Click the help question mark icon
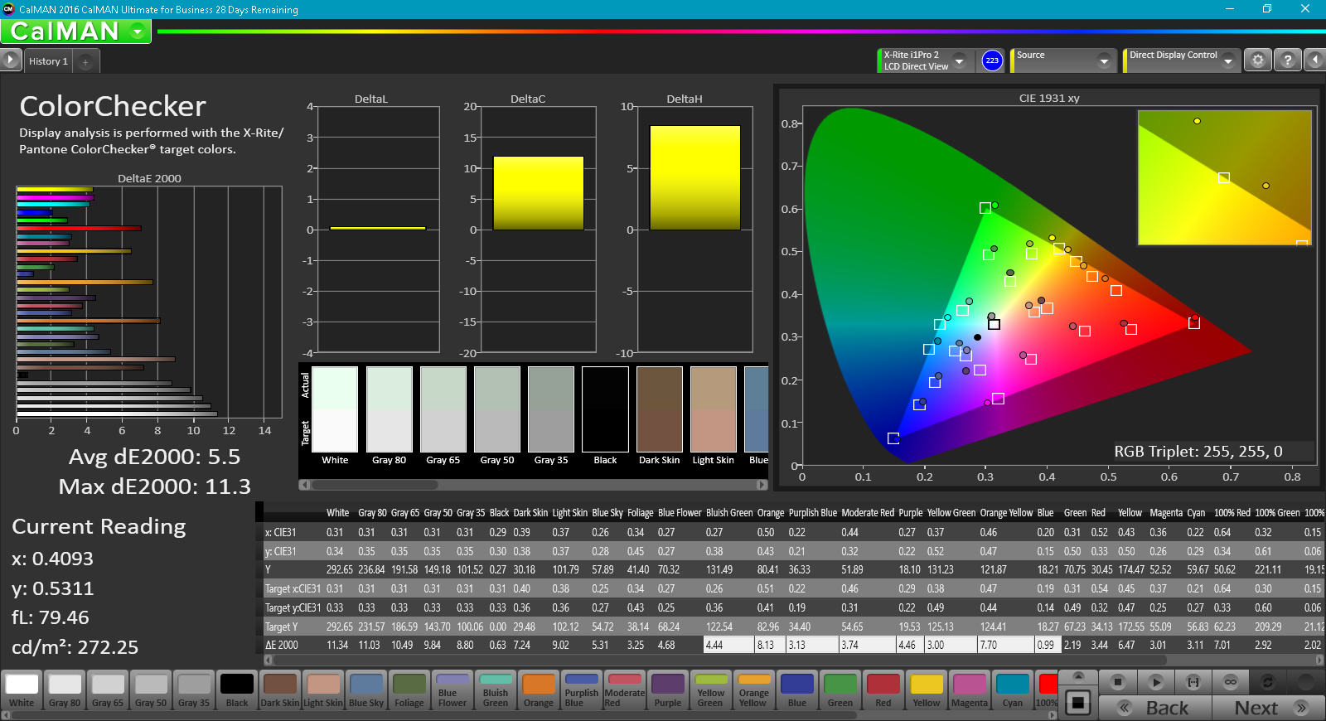 point(1287,60)
